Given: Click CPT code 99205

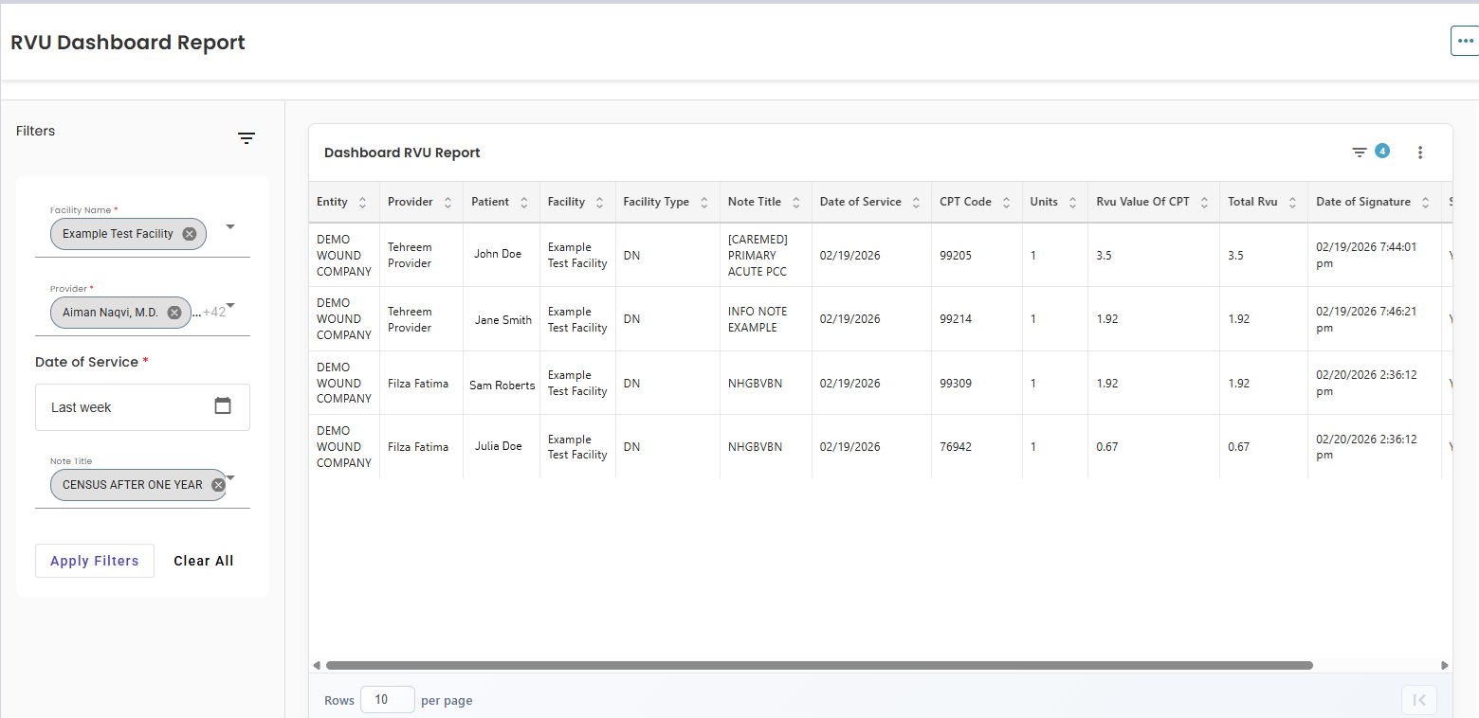Looking at the screenshot, I should tap(956, 256).
